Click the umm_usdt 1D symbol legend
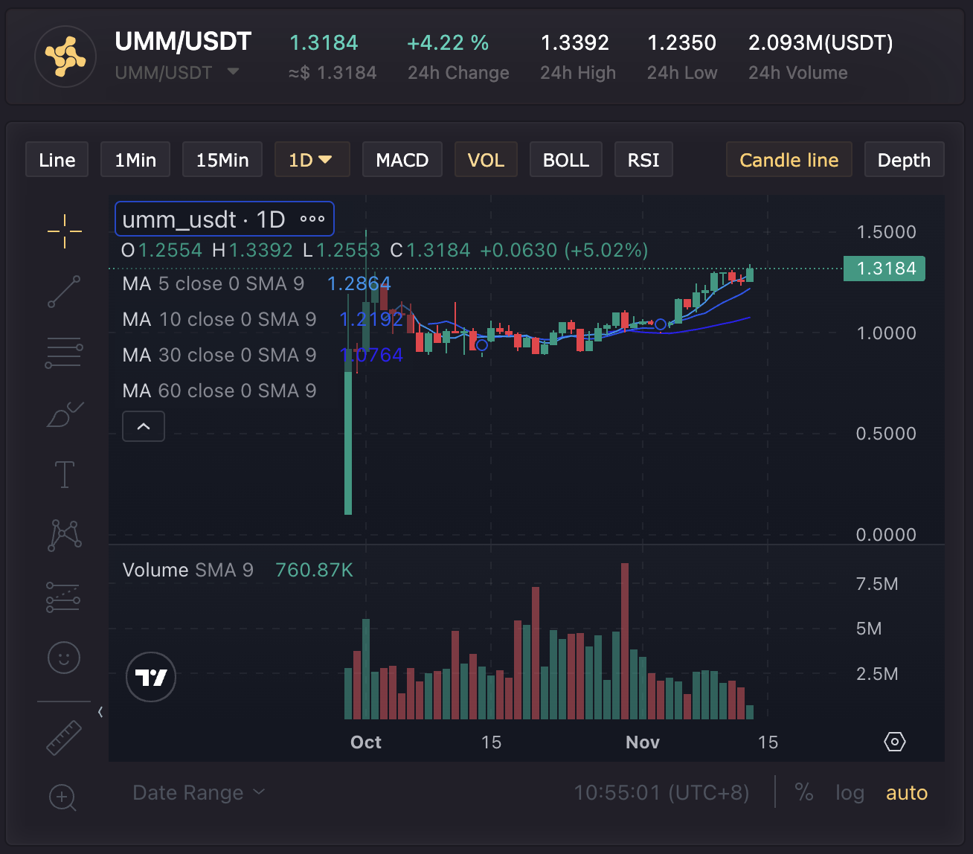 click(204, 219)
